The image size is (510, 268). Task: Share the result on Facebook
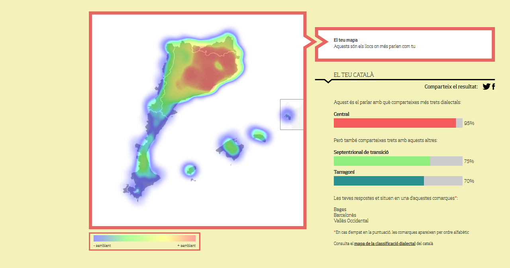click(493, 87)
